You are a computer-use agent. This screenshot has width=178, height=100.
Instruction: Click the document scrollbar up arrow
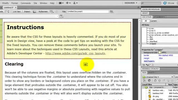coord(140,21)
